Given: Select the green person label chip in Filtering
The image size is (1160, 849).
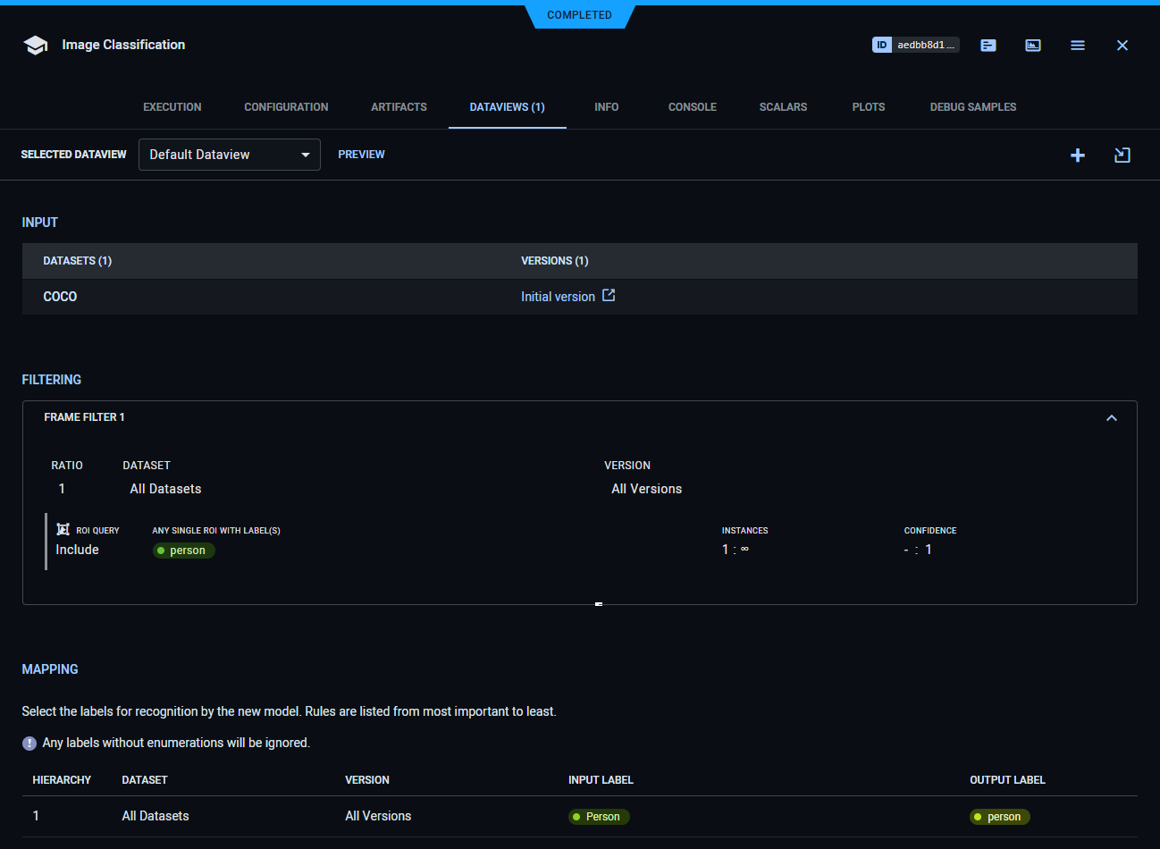Looking at the screenshot, I should pos(183,550).
